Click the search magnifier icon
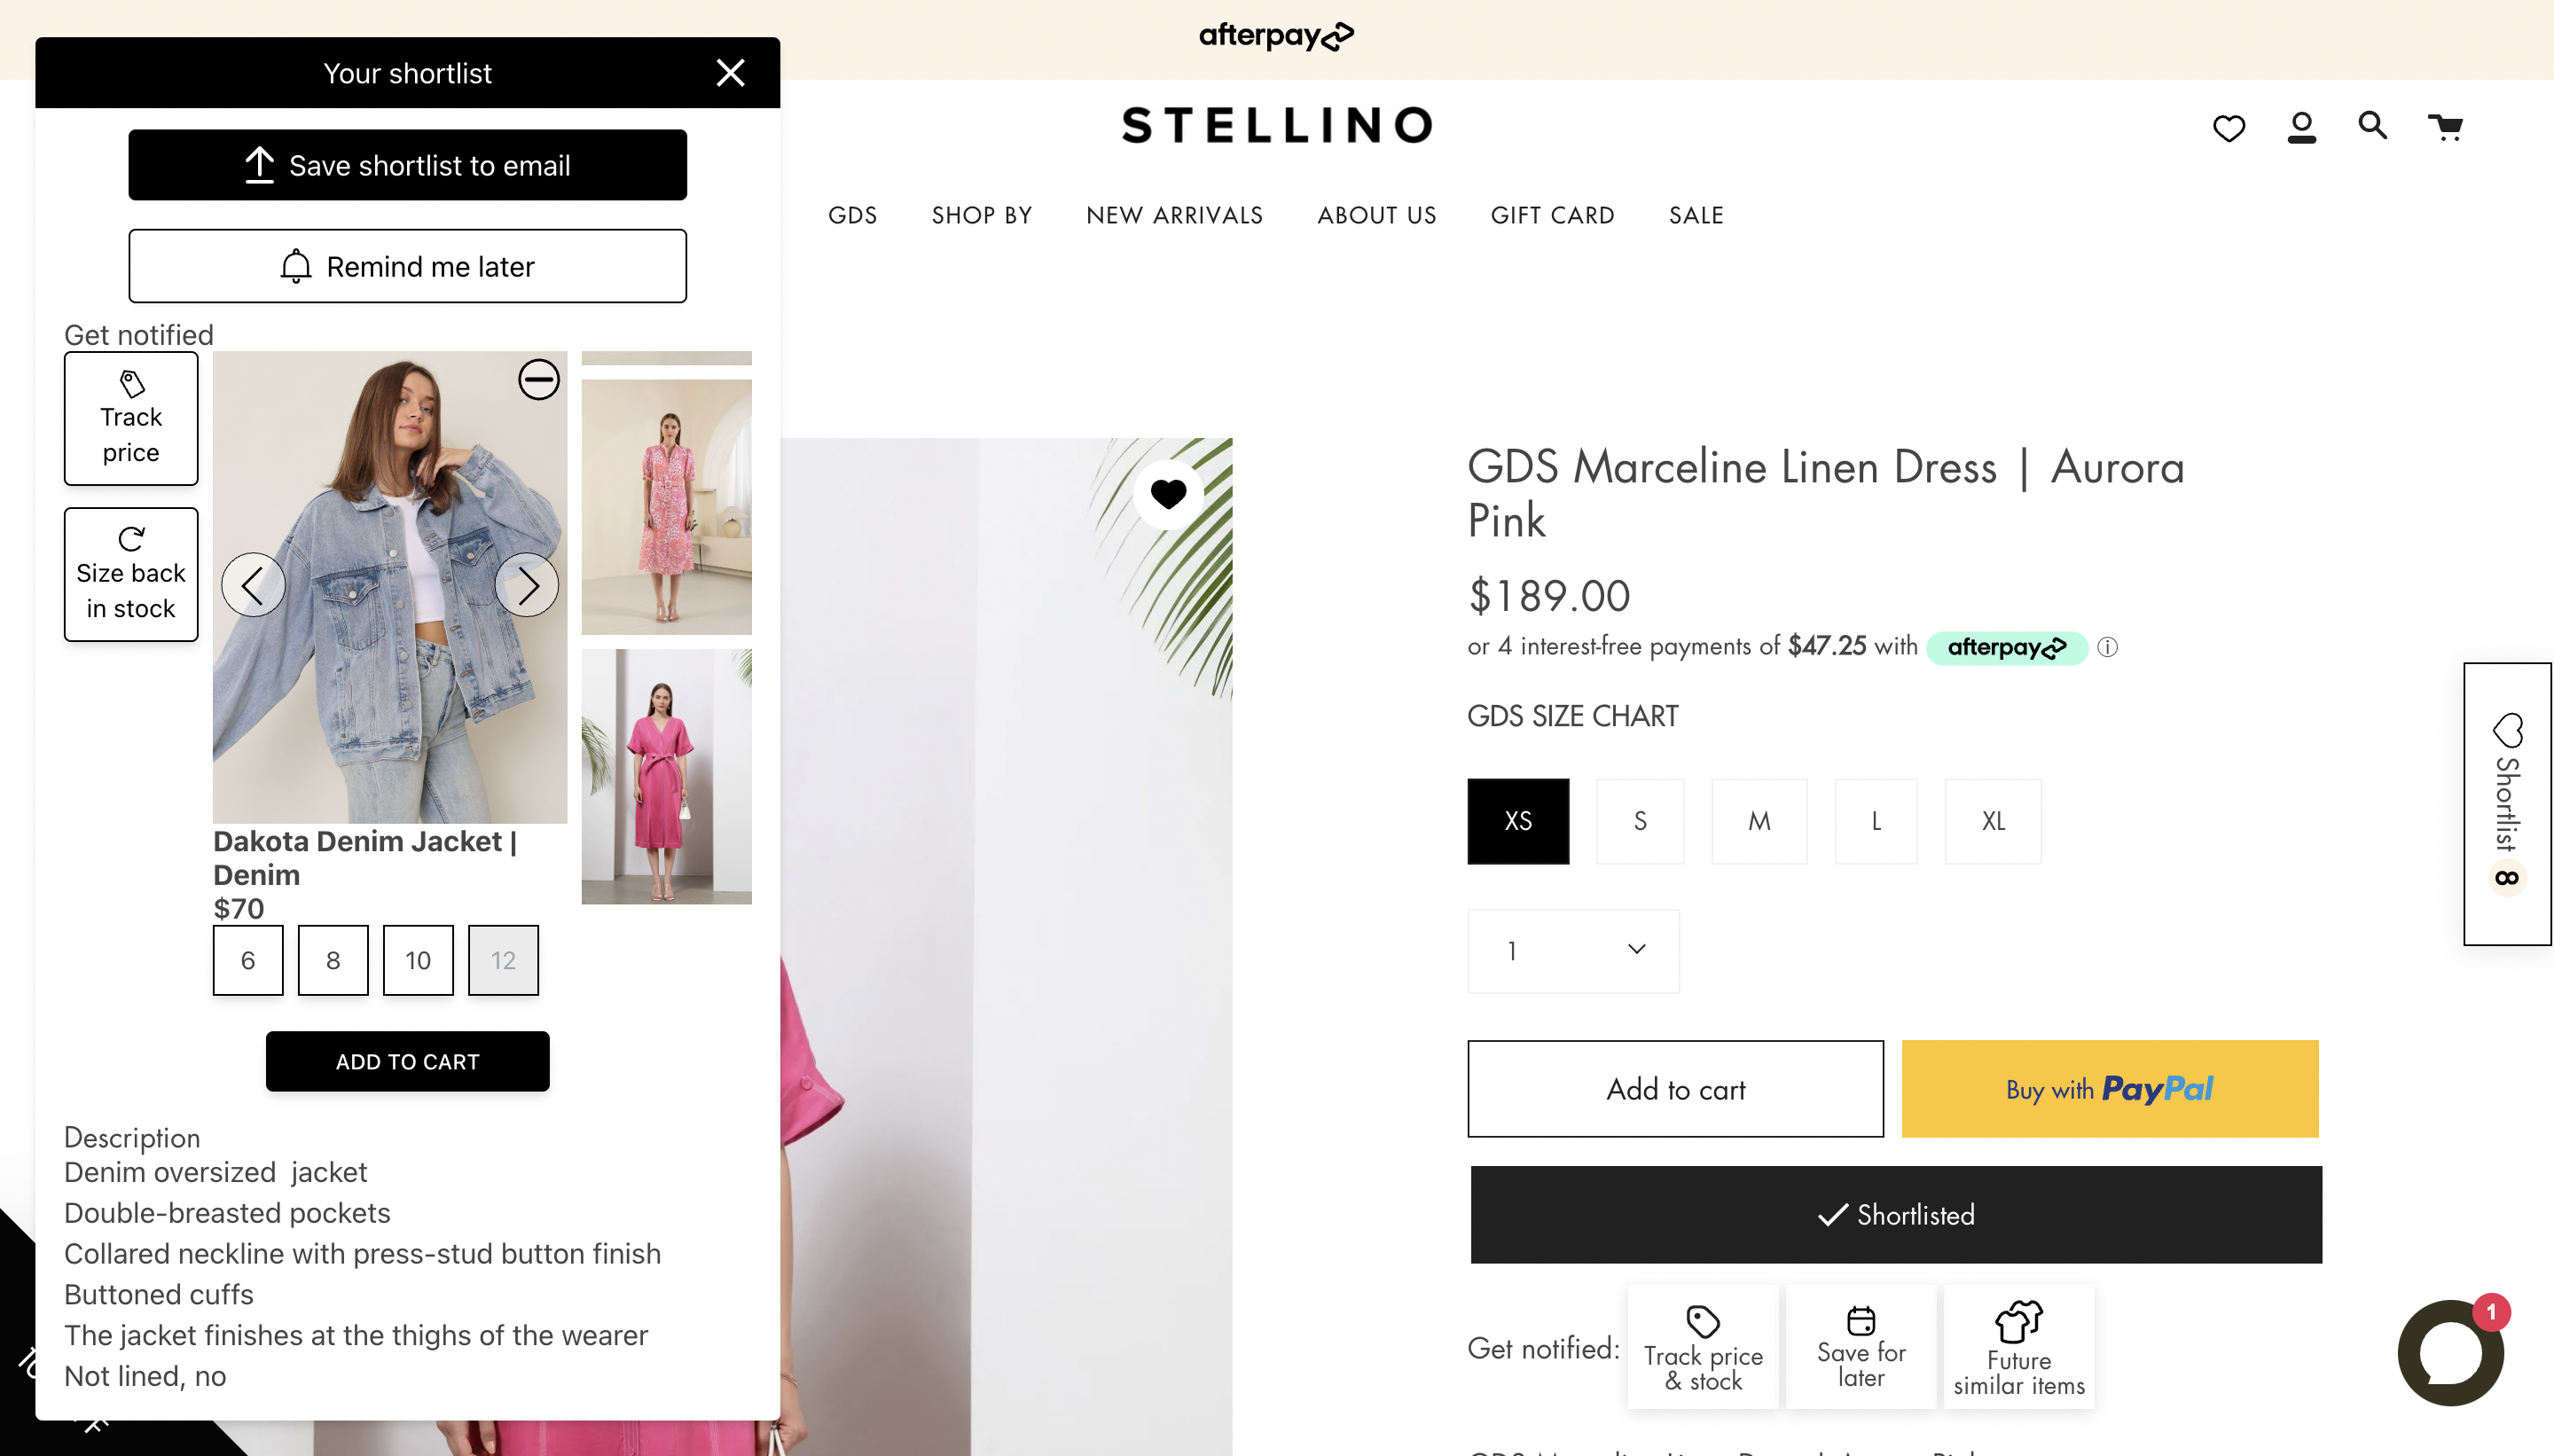 point(2372,126)
